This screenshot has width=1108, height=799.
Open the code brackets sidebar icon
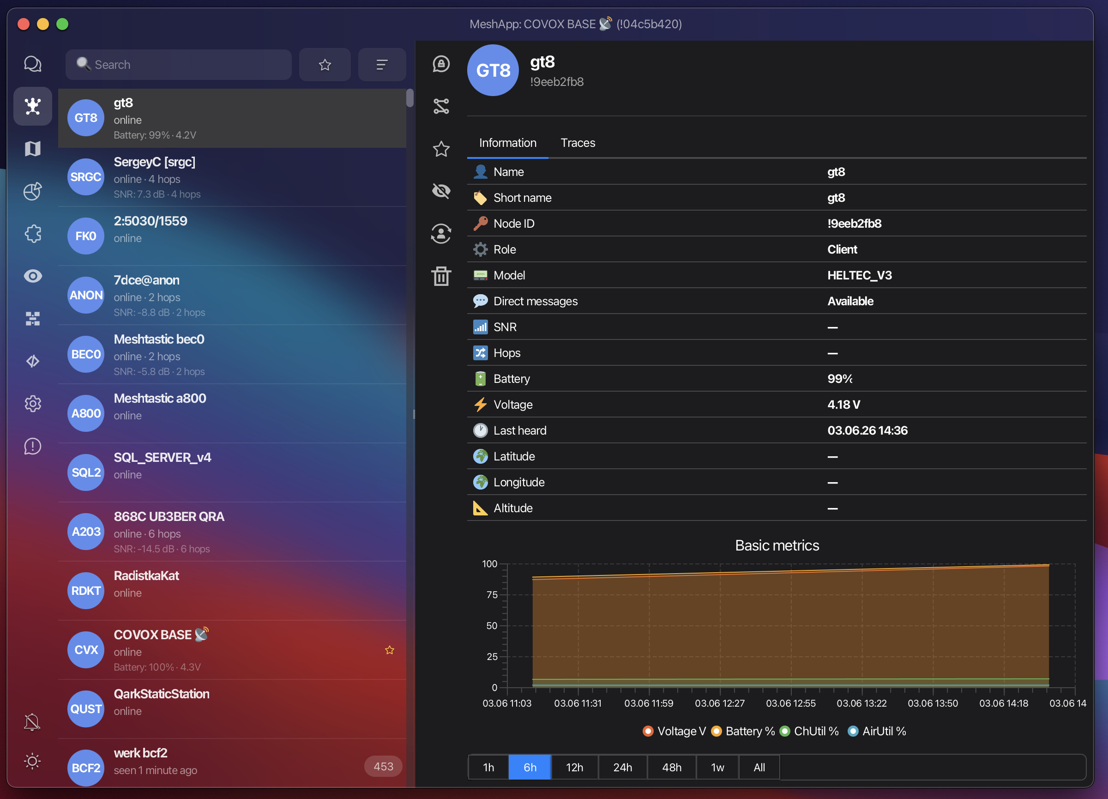coord(33,361)
